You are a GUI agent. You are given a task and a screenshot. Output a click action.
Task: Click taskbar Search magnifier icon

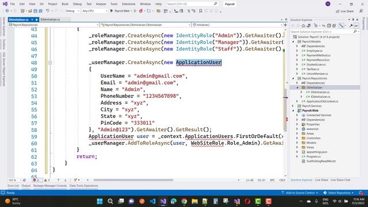point(110,201)
